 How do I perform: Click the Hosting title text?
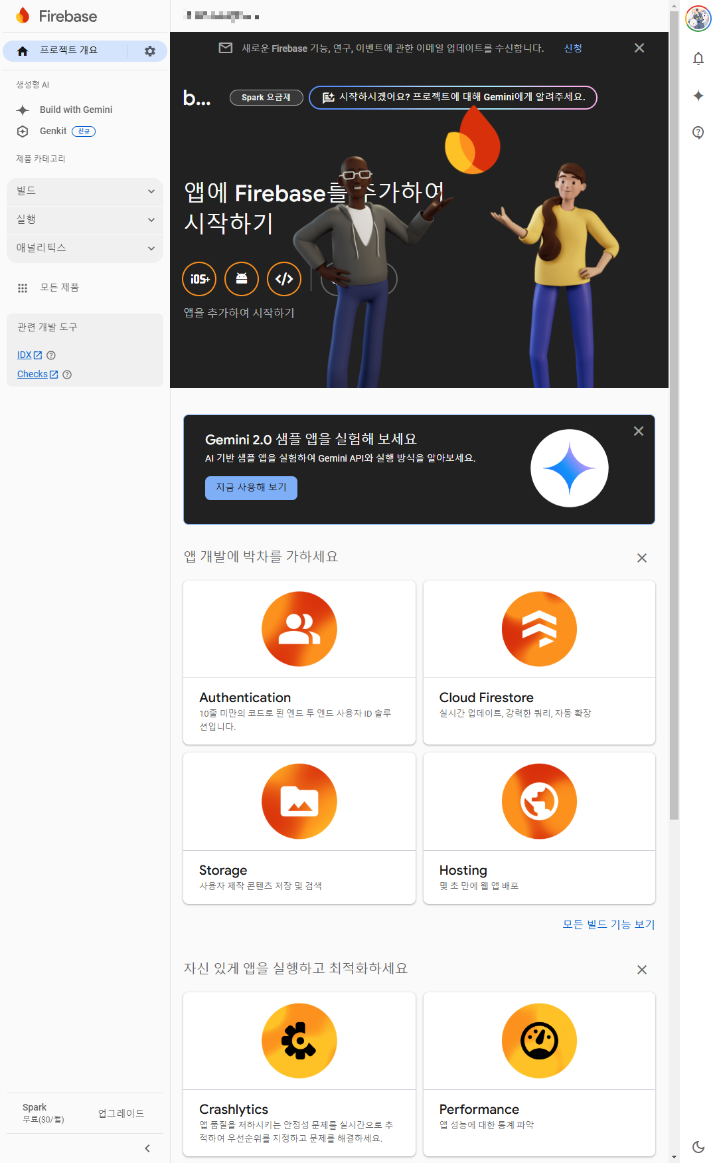click(x=463, y=870)
